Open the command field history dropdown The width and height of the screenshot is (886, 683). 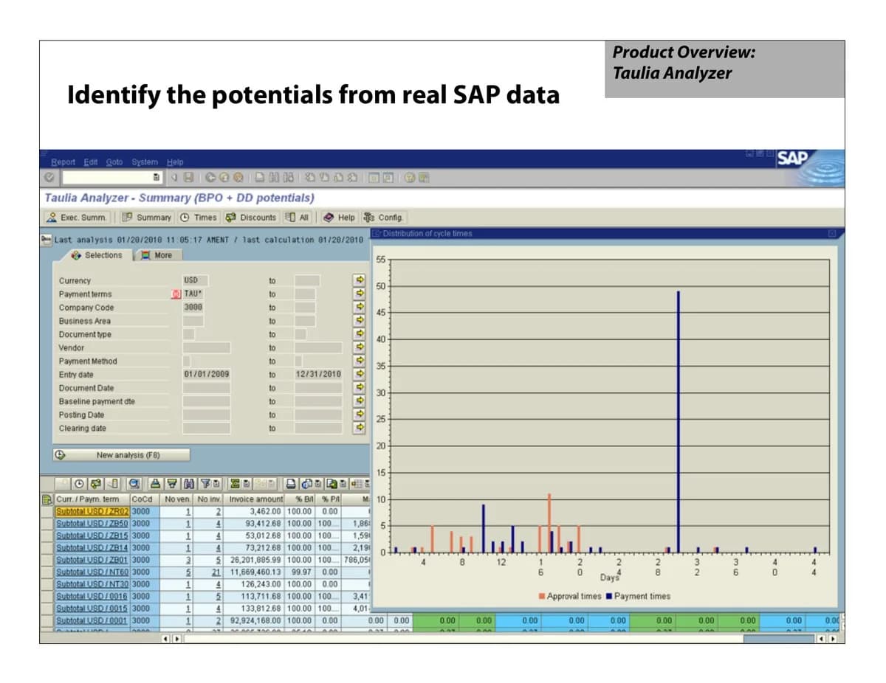pos(156,178)
